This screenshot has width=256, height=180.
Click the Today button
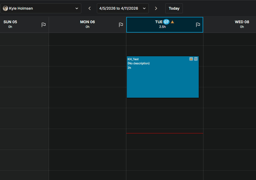tap(174, 8)
